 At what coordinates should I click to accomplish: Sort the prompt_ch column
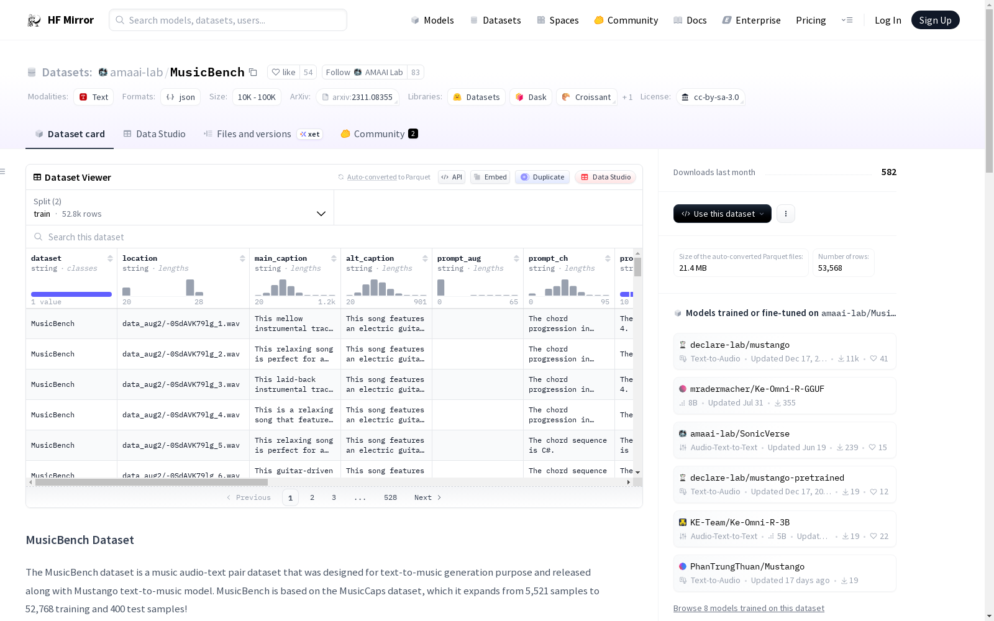click(608, 258)
